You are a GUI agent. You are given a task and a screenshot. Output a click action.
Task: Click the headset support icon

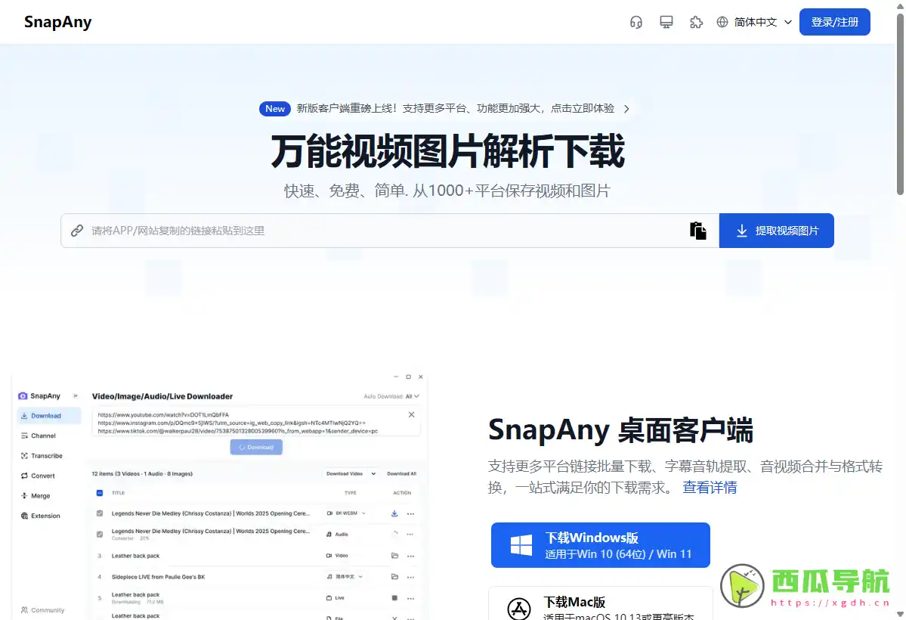635,22
